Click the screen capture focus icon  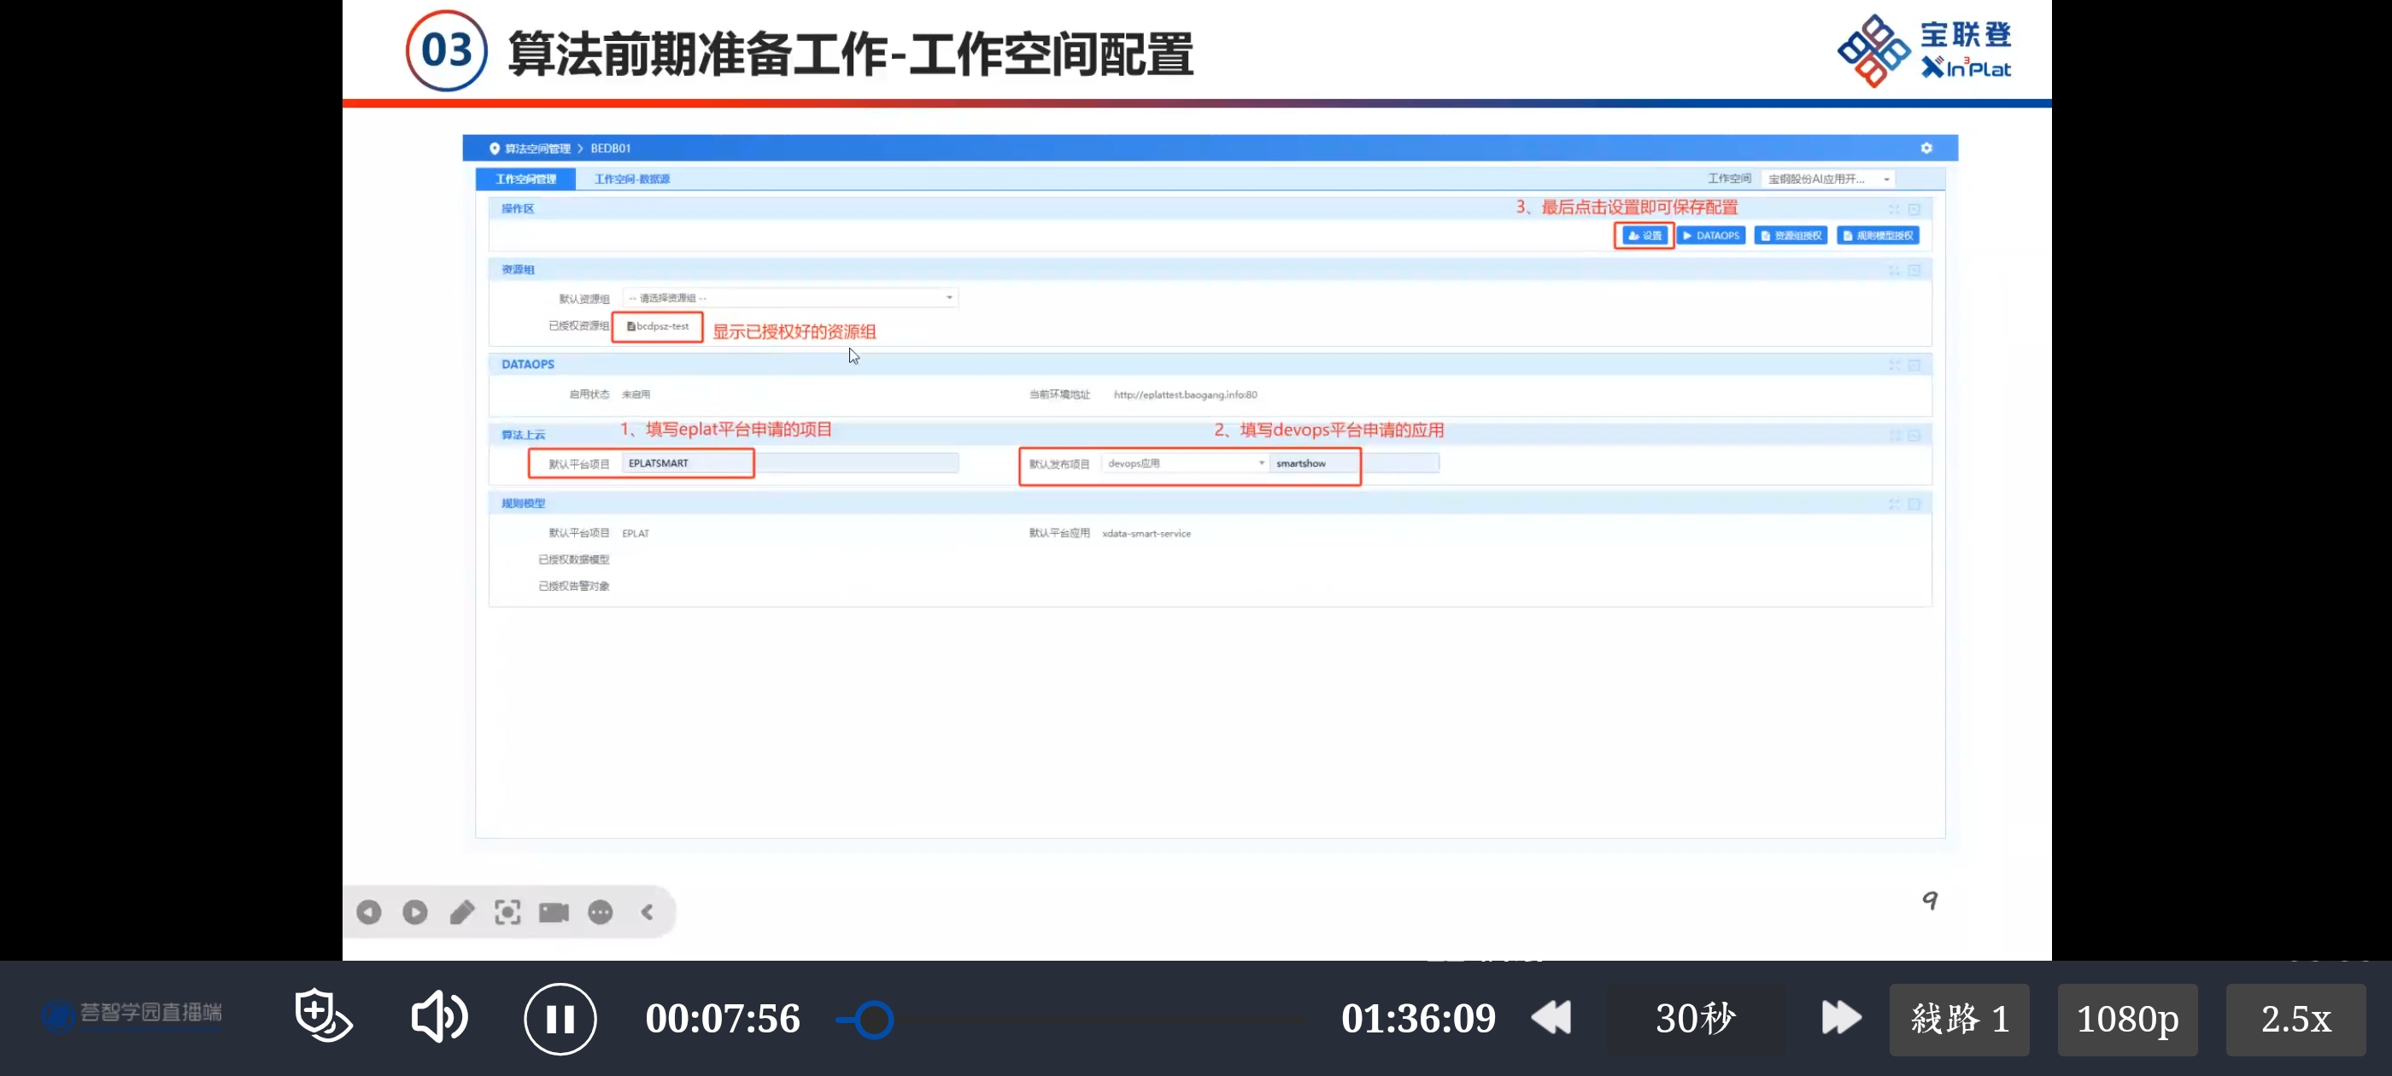(507, 913)
